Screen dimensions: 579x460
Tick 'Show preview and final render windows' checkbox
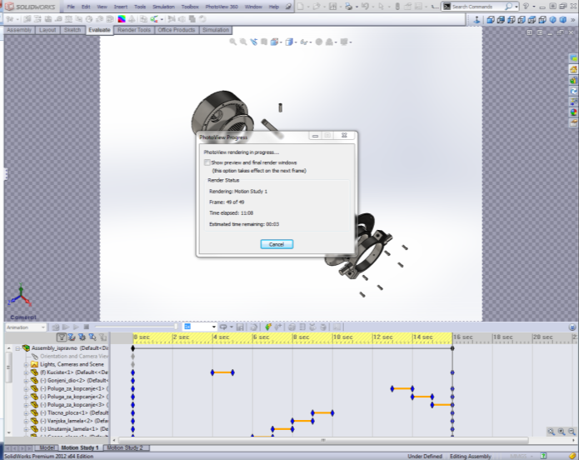pyautogui.click(x=207, y=162)
